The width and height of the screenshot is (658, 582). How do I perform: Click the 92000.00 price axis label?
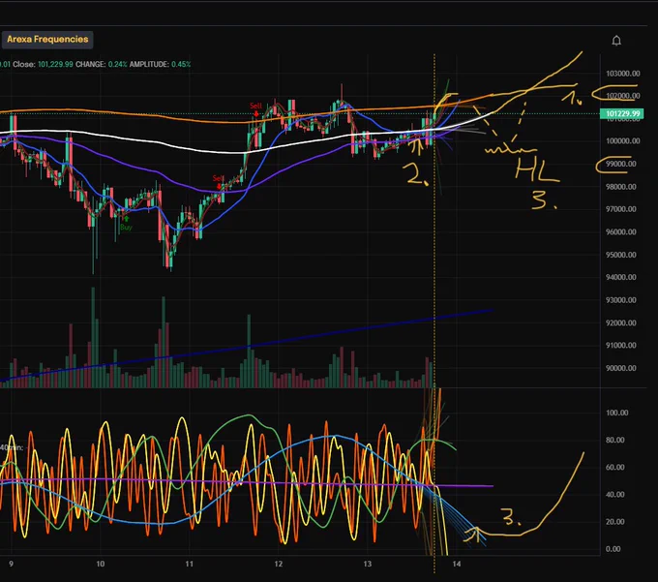pos(623,322)
